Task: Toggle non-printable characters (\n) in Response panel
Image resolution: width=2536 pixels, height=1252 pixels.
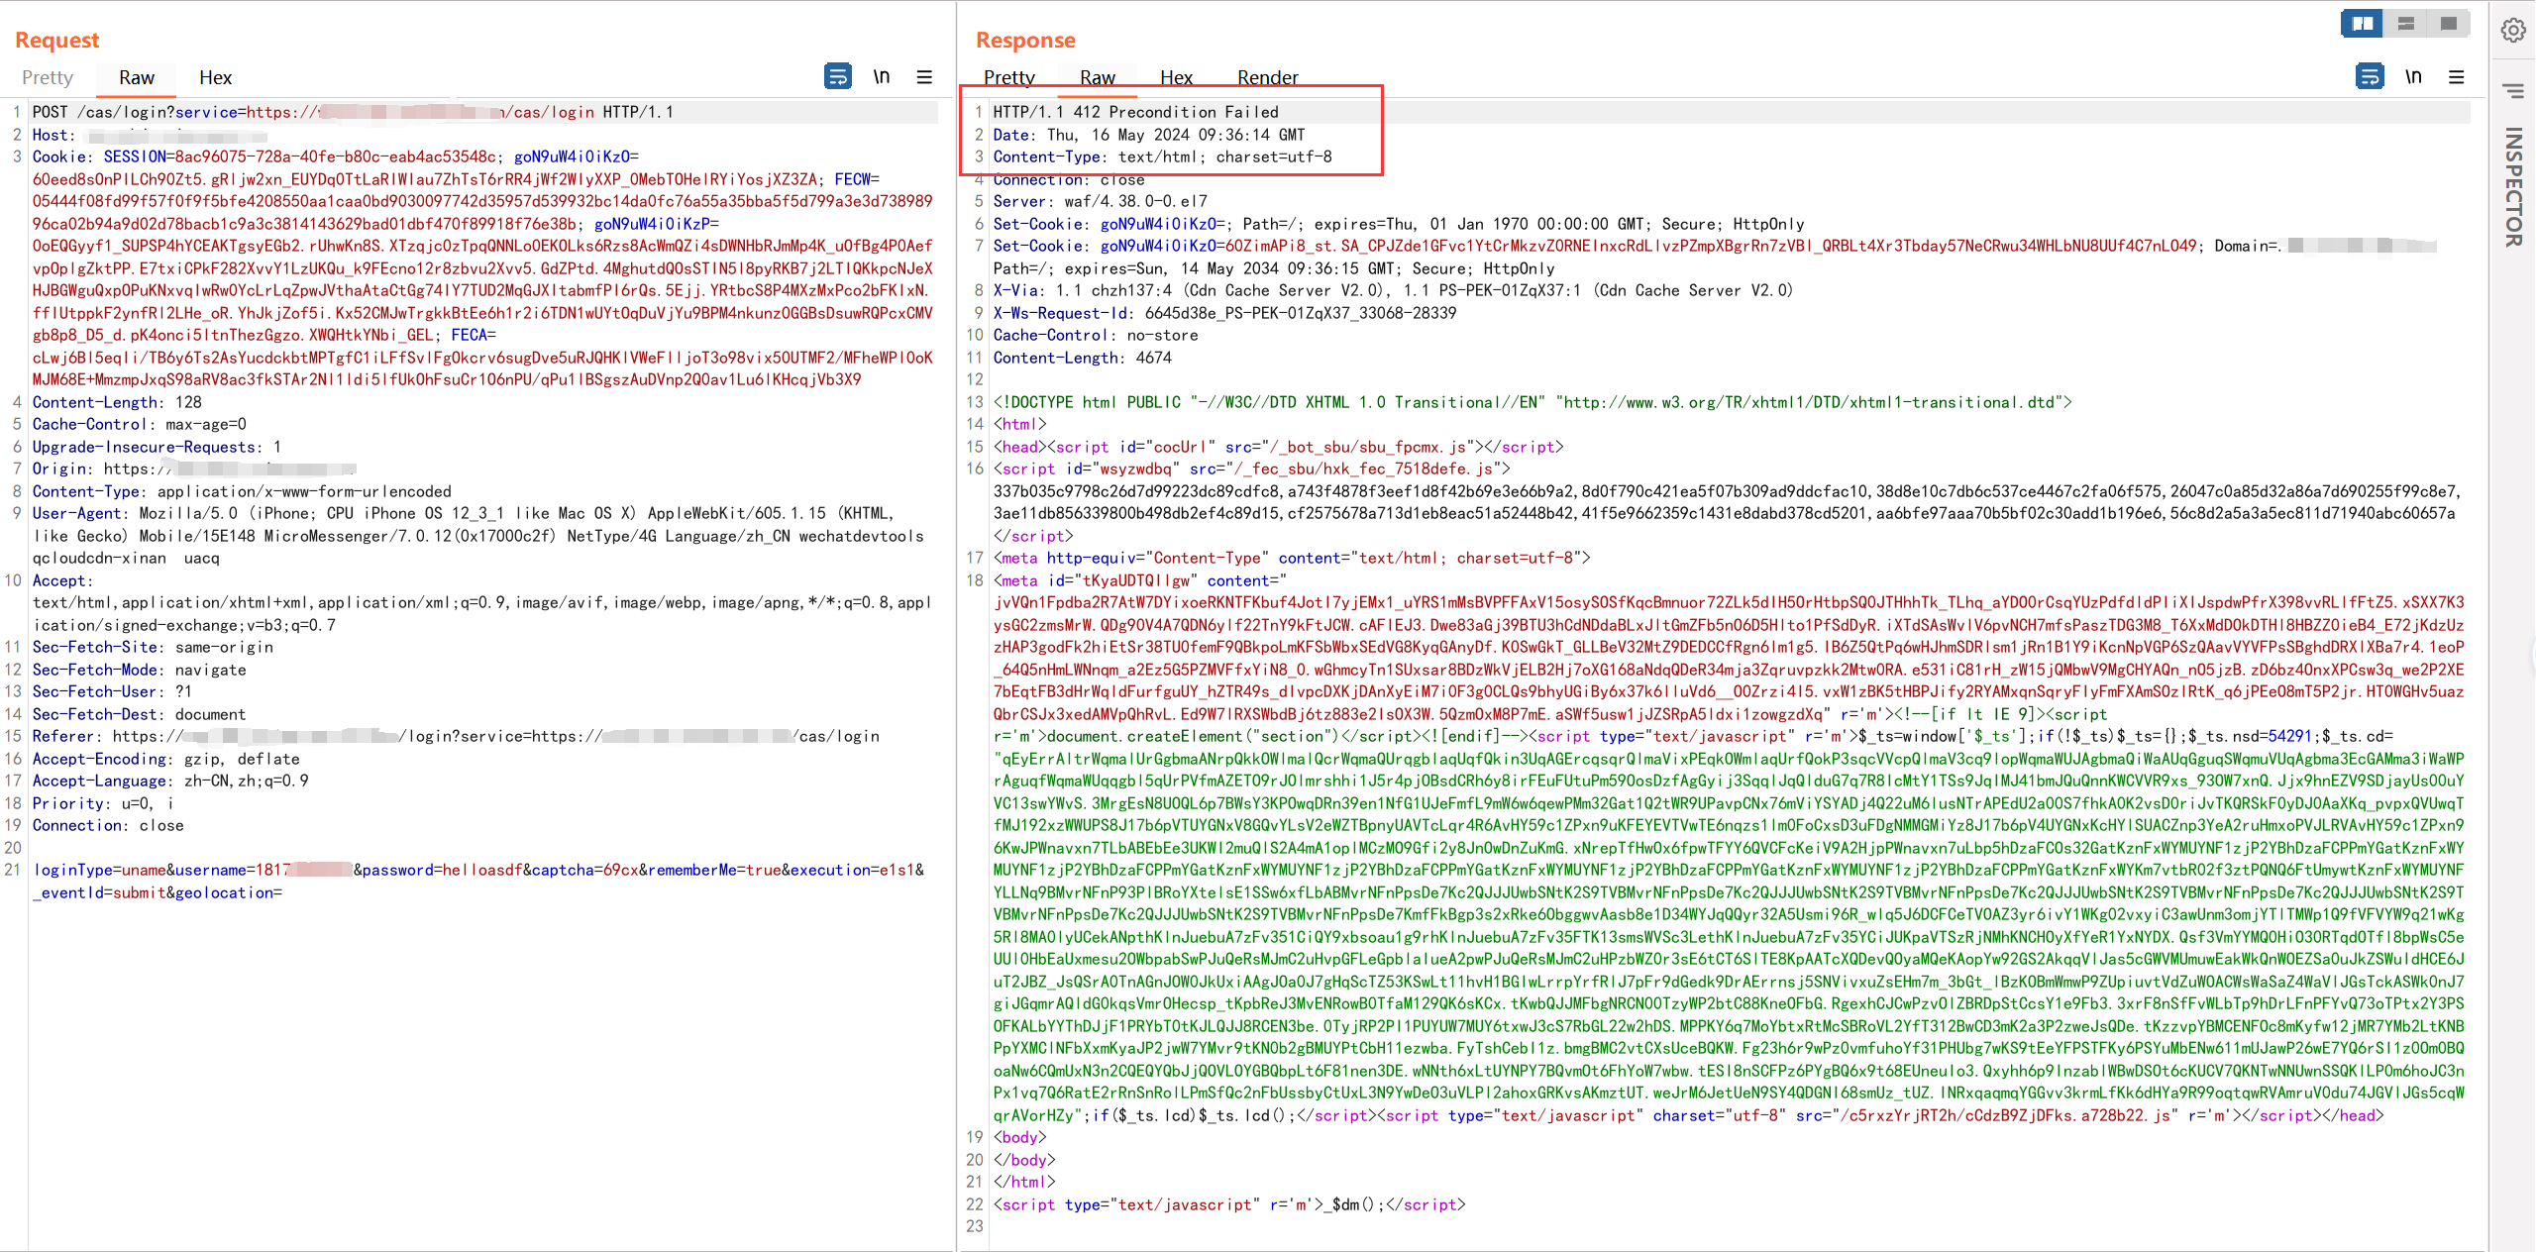Action: 2413,76
